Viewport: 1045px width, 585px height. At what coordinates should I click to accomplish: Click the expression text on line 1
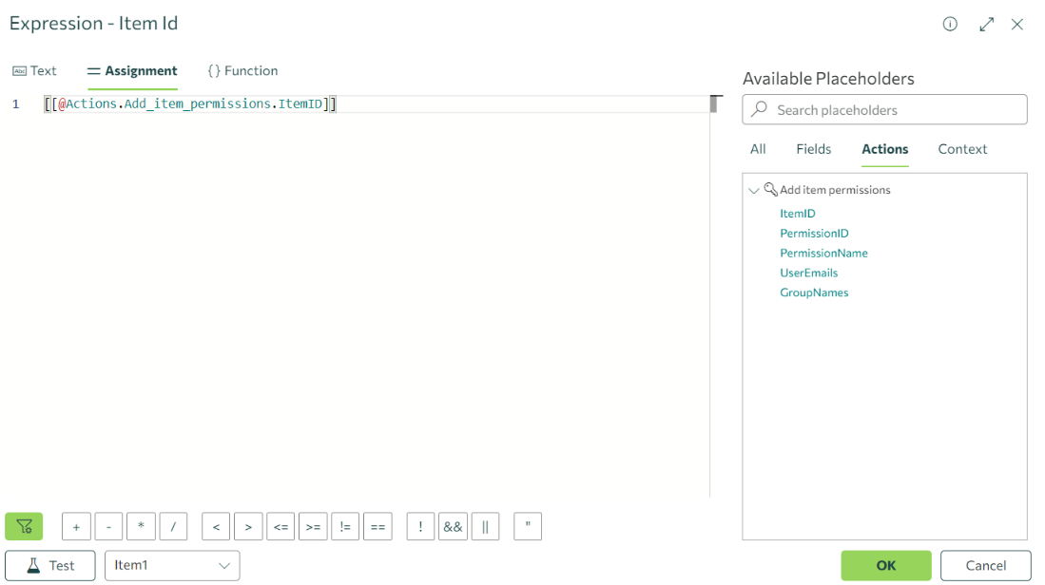(190, 104)
